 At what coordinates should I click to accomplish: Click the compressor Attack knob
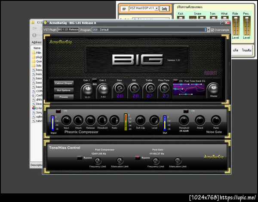pyautogui.click(x=78, y=121)
